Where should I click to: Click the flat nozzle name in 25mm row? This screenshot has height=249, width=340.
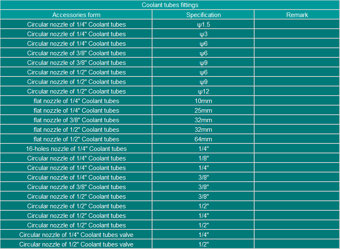(x=76, y=111)
